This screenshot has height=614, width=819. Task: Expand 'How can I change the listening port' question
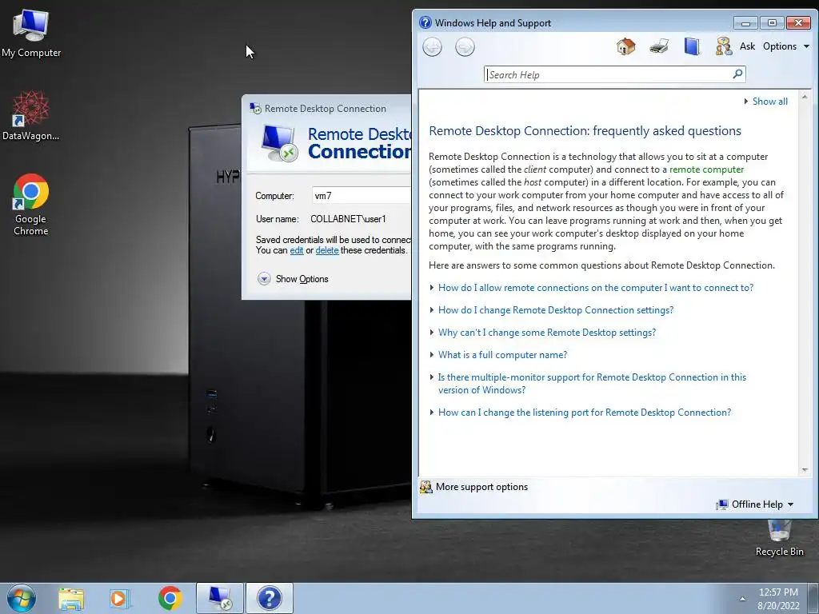(585, 413)
